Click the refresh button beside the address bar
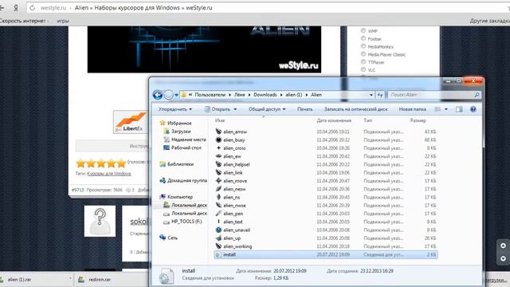Screen dimensions: 510x287 [x=380, y=95]
